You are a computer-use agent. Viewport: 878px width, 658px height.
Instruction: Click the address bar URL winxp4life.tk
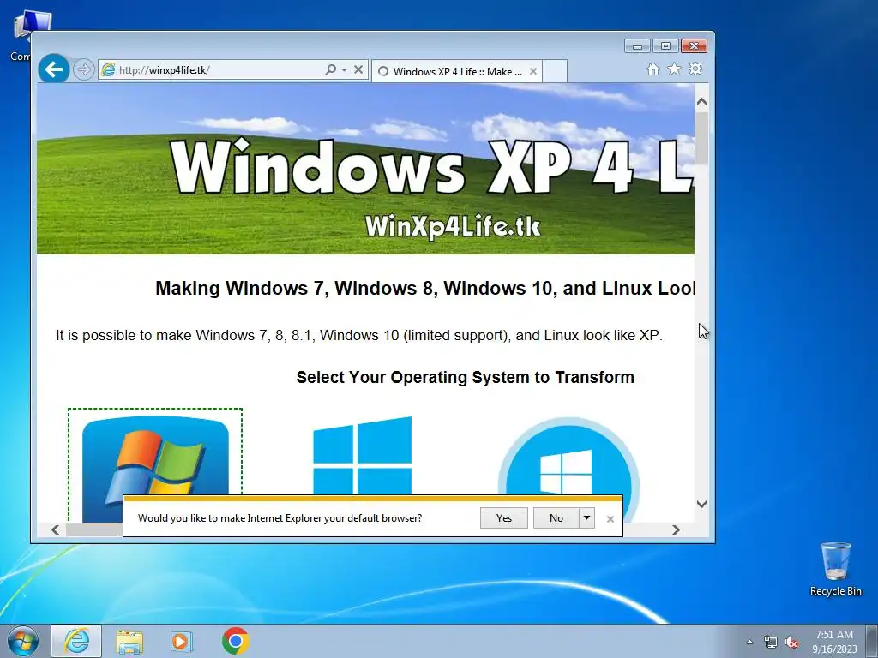click(x=164, y=70)
